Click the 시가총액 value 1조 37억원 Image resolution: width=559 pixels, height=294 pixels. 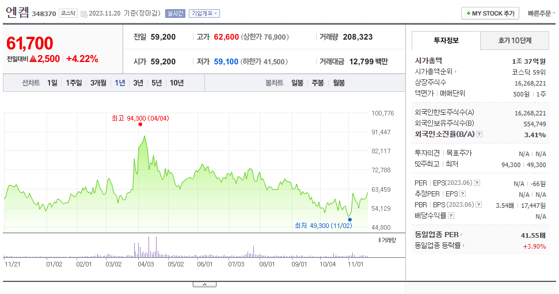tap(528, 61)
